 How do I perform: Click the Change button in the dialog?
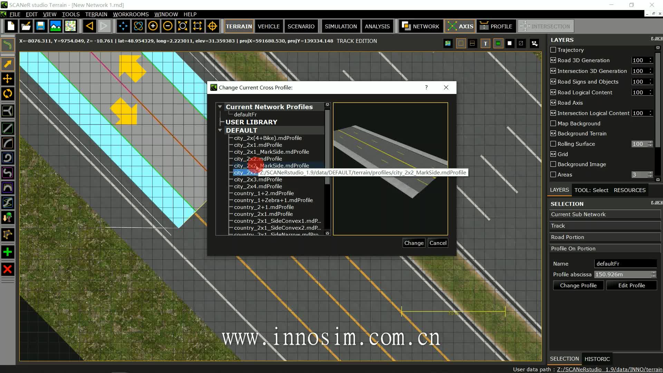pyautogui.click(x=414, y=243)
